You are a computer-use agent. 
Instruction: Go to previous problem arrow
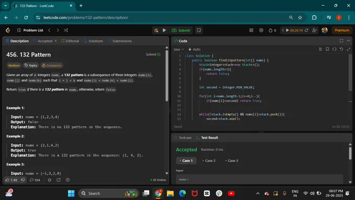tap(49, 30)
